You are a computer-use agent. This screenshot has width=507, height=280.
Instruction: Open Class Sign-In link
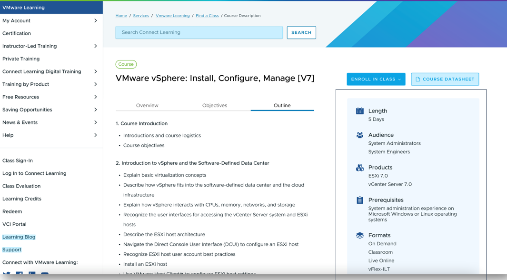[x=18, y=160]
